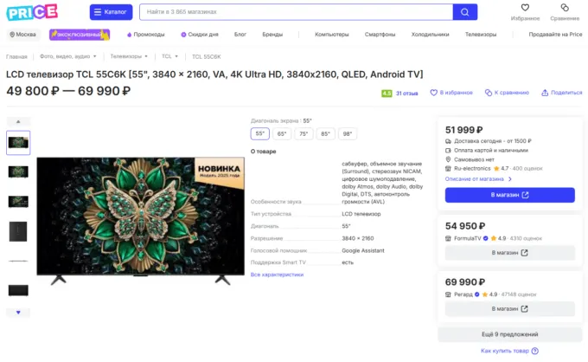Click FormulaTV star rating 4.9
Image resolution: width=588 pixels, height=362 pixels.
point(498,238)
